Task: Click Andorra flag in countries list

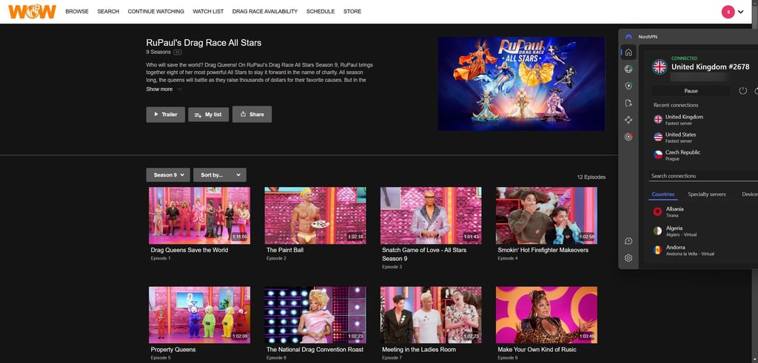Action: click(657, 250)
